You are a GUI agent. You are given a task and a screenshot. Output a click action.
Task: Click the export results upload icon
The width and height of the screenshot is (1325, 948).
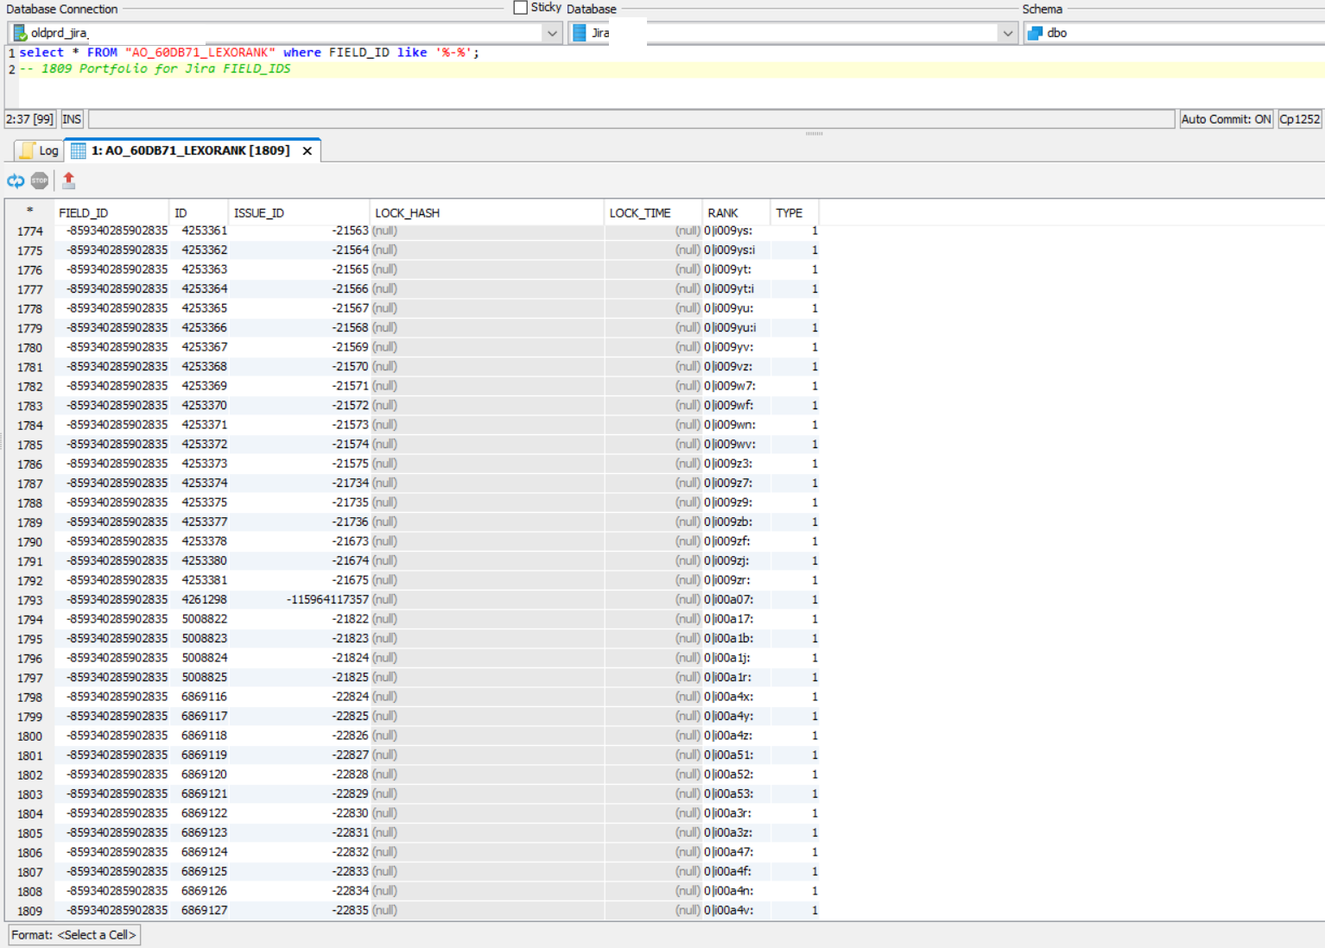coord(69,180)
